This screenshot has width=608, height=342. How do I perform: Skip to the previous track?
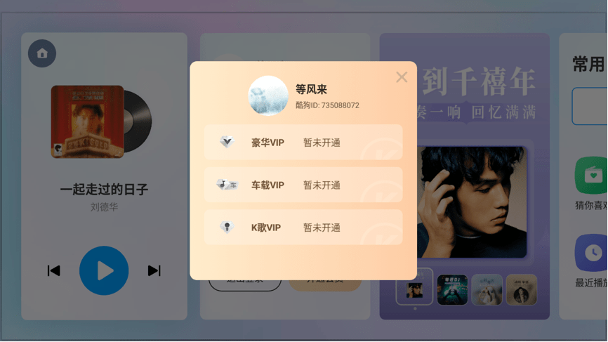53,270
